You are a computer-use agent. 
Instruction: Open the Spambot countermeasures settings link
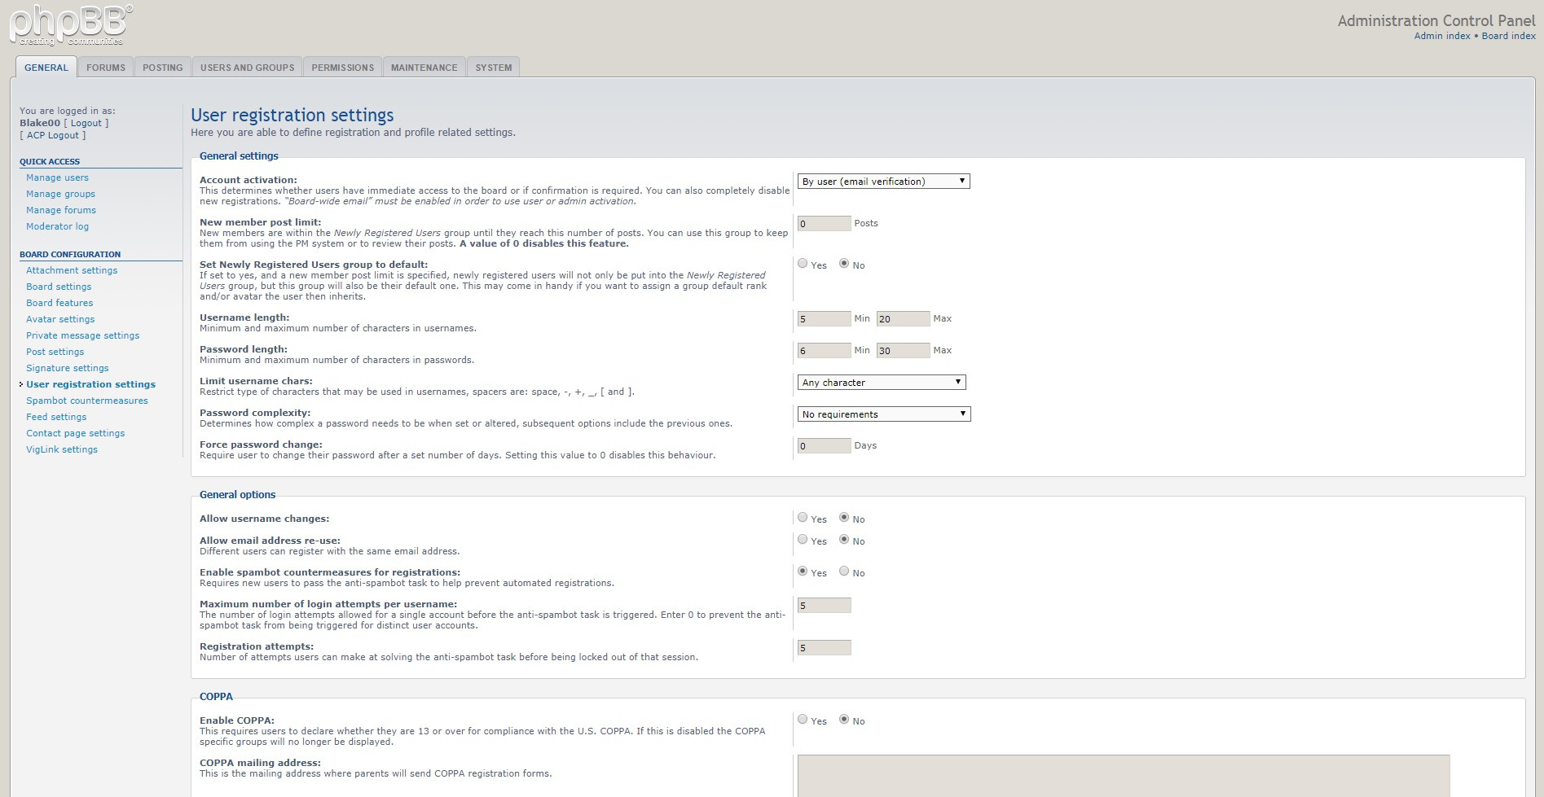point(87,401)
